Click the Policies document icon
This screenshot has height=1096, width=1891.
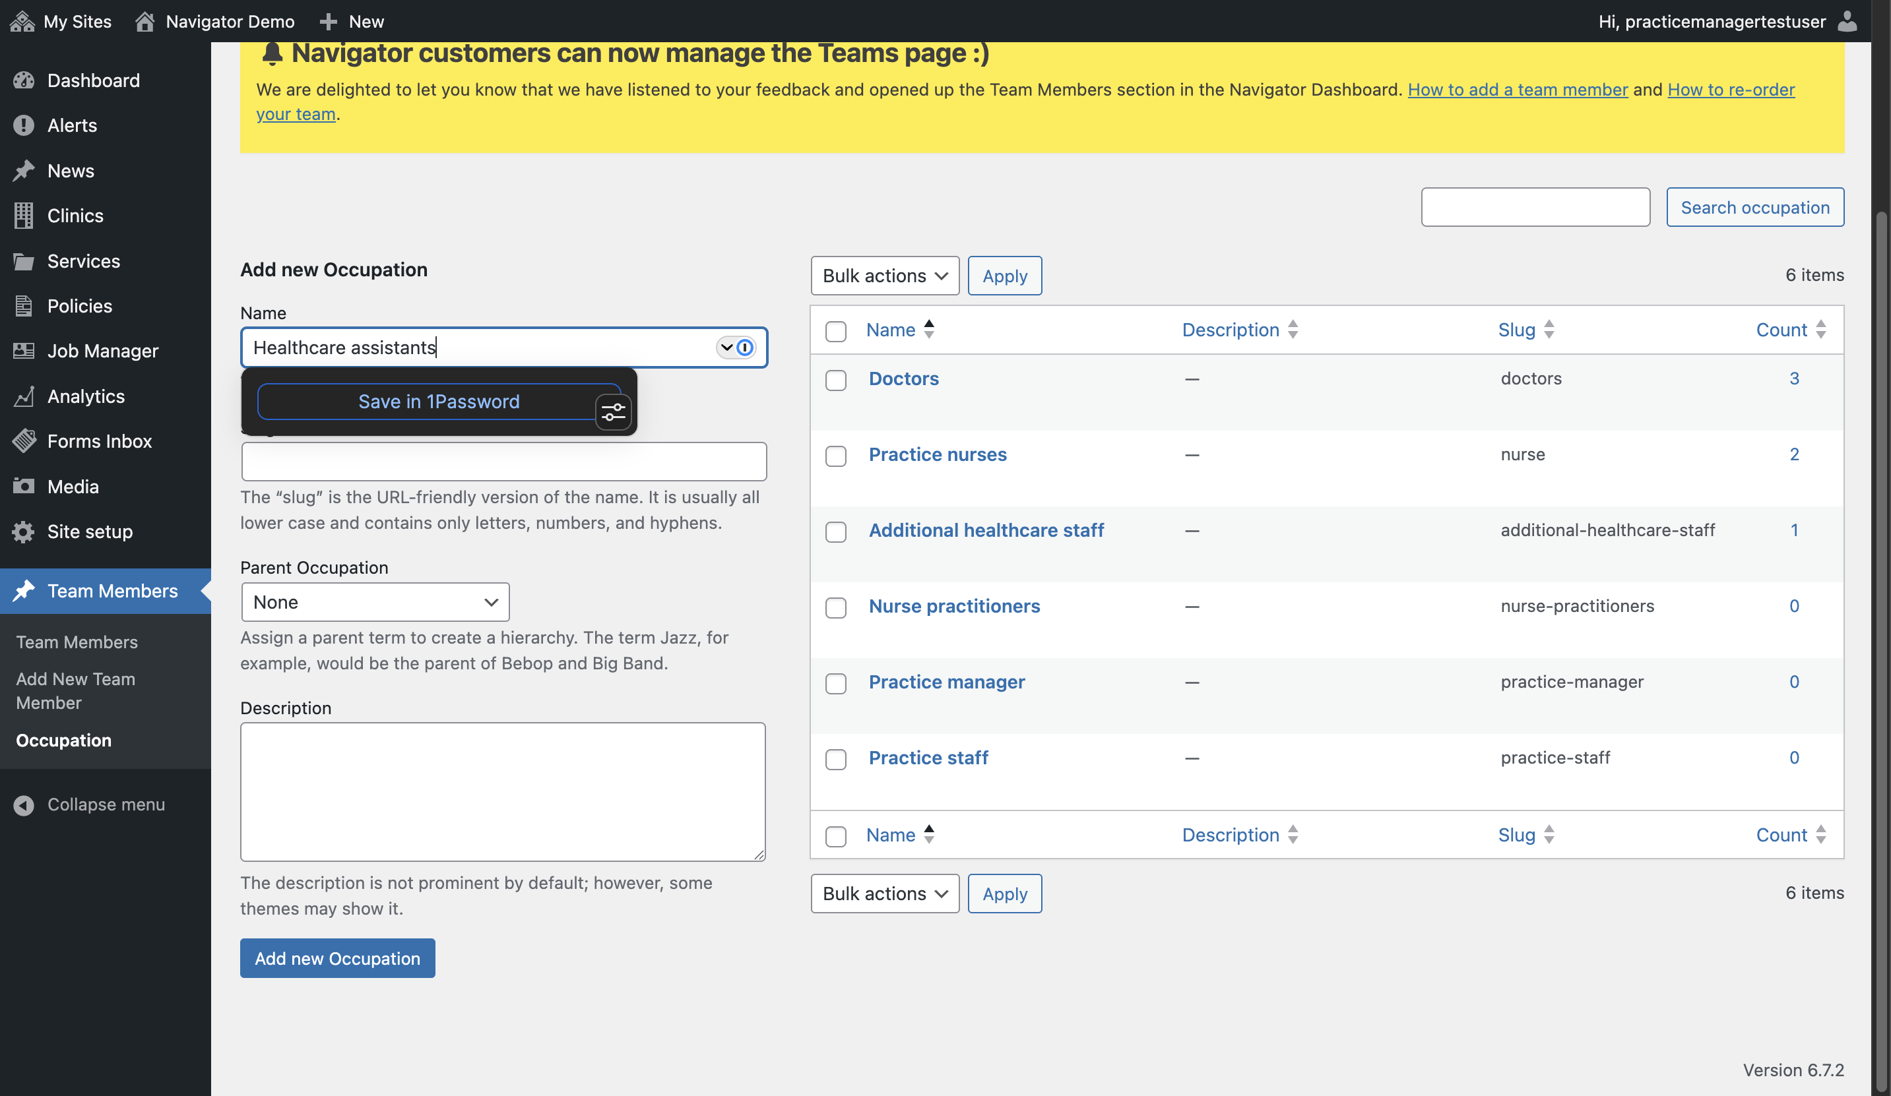[24, 306]
